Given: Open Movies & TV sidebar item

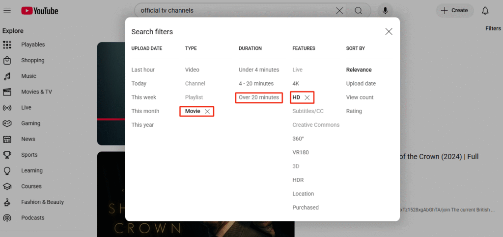Looking at the screenshot, I should 36,92.
